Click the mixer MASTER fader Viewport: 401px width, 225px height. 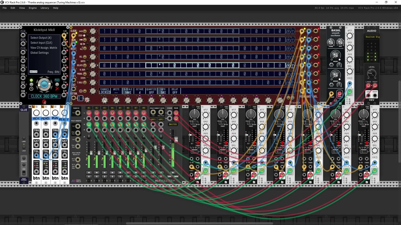point(176,139)
